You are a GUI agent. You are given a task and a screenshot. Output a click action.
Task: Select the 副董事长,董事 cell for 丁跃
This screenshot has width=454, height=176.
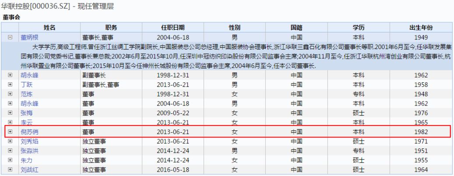coord(111,85)
